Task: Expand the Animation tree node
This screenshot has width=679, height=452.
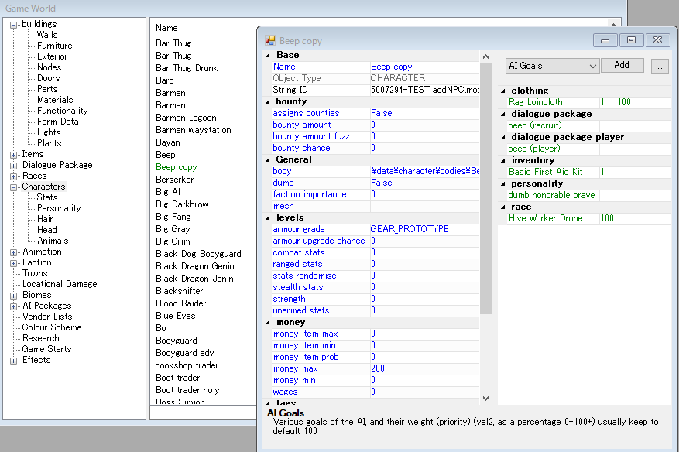Action: click(x=13, y=252)
